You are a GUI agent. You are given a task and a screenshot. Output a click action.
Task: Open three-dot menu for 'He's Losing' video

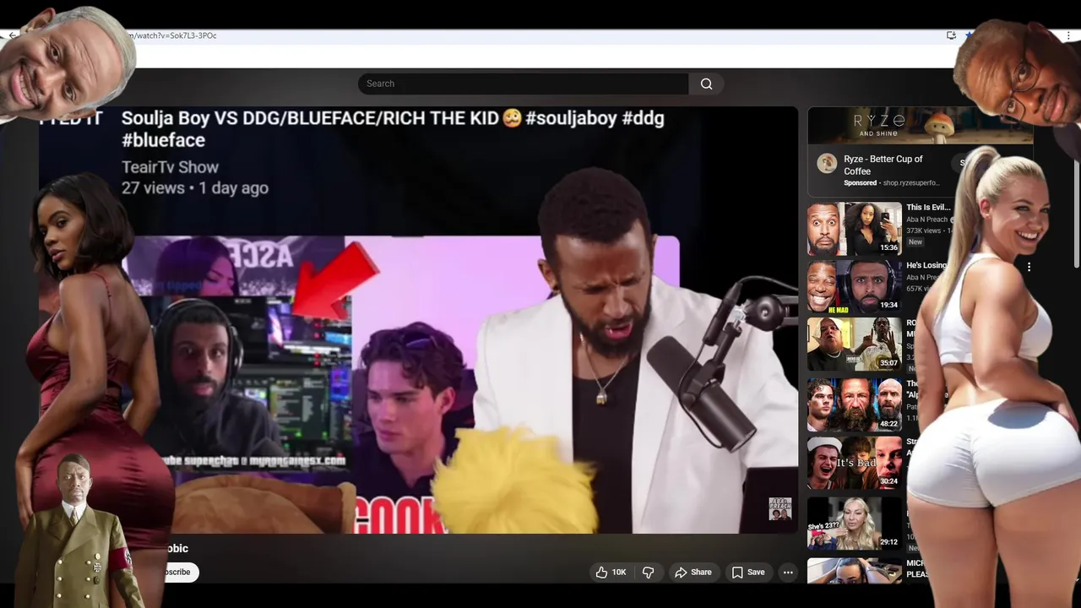click(1029, 267)
